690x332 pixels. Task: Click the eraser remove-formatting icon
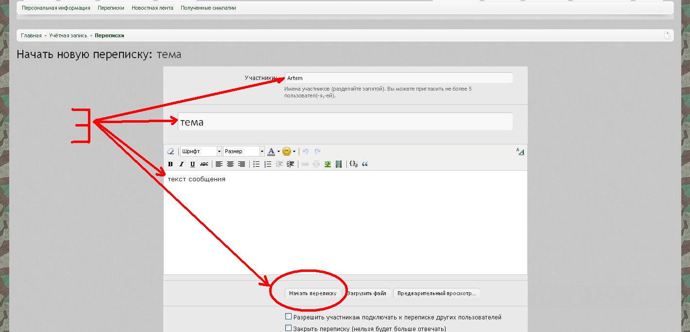[x=171, y=151]
